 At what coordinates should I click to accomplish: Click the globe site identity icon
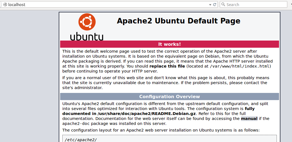(x=5, y=4)
